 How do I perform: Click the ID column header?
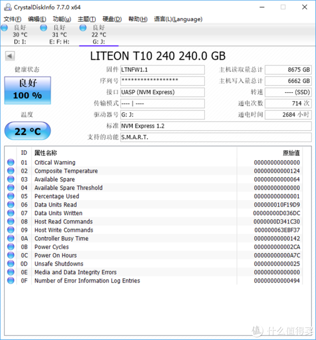click(24, 153)
